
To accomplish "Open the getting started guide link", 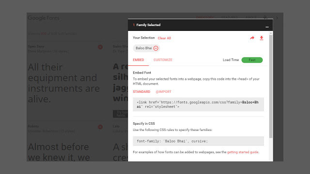I will [x=243, y=152].
